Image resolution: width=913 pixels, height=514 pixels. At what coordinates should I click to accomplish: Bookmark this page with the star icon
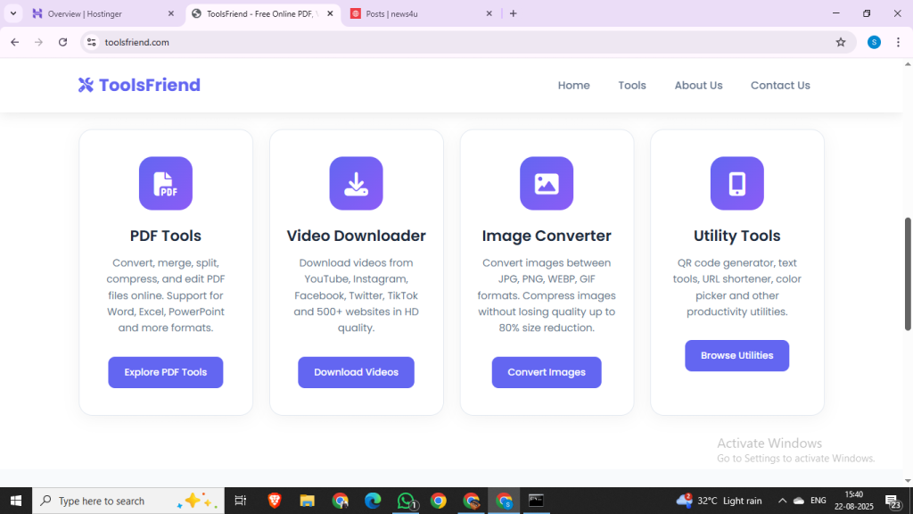pyautogui.click(x=840, y=42)
